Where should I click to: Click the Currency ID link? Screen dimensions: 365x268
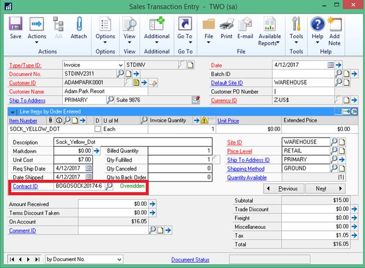(x=224, y=101)
